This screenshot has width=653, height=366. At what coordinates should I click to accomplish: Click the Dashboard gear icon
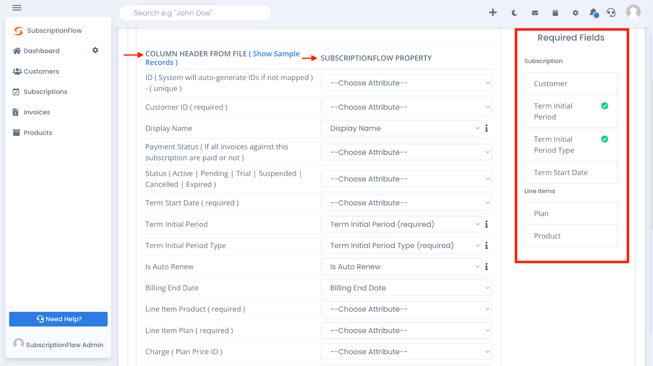[95, 50]
